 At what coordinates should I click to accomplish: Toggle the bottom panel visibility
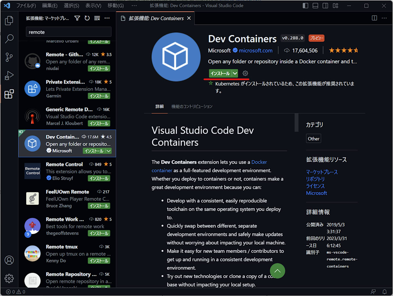tap(315, 6)
